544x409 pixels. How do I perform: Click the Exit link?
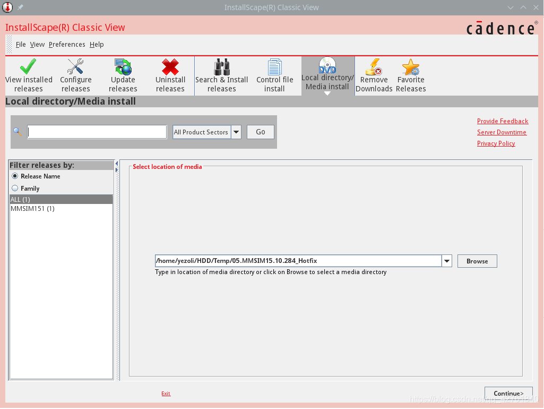(x=166, y=393)
